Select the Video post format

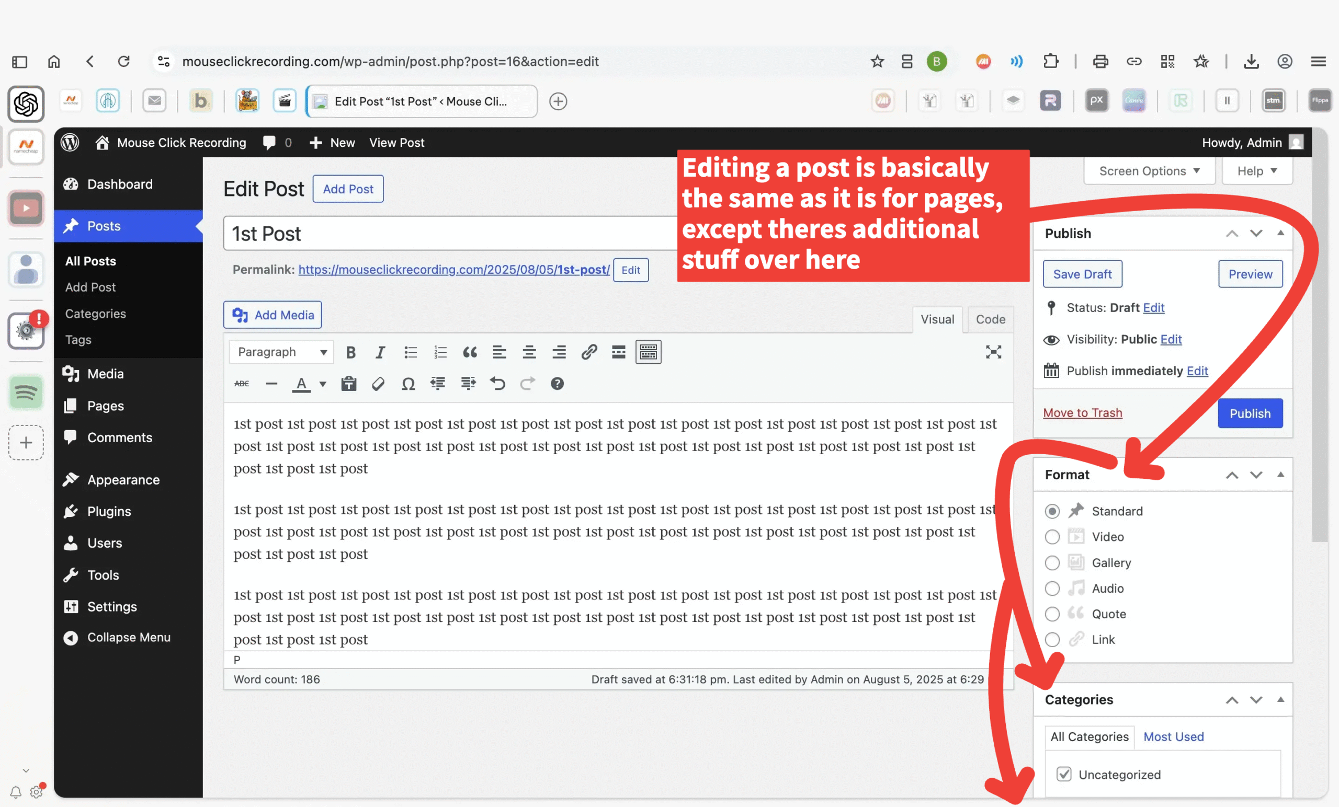click(x=1052, y=537)
